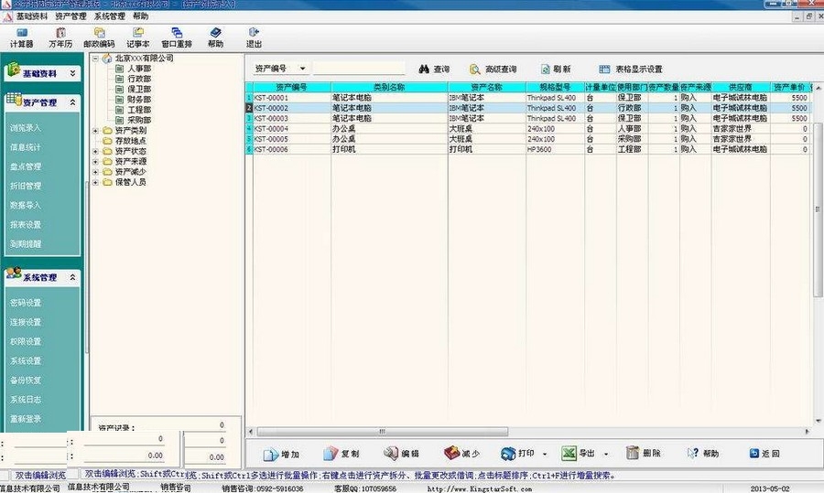
Task: Click the 邮政编码 toolbar icon
Action: click(x=99, y=38)
